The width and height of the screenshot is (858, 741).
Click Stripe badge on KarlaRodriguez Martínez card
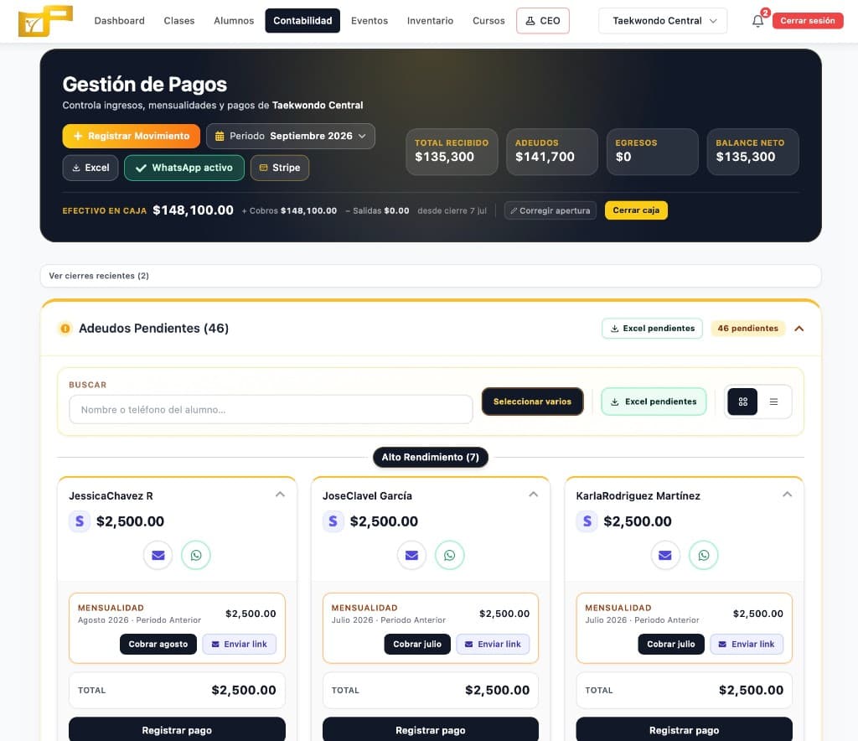click(587, 521)
